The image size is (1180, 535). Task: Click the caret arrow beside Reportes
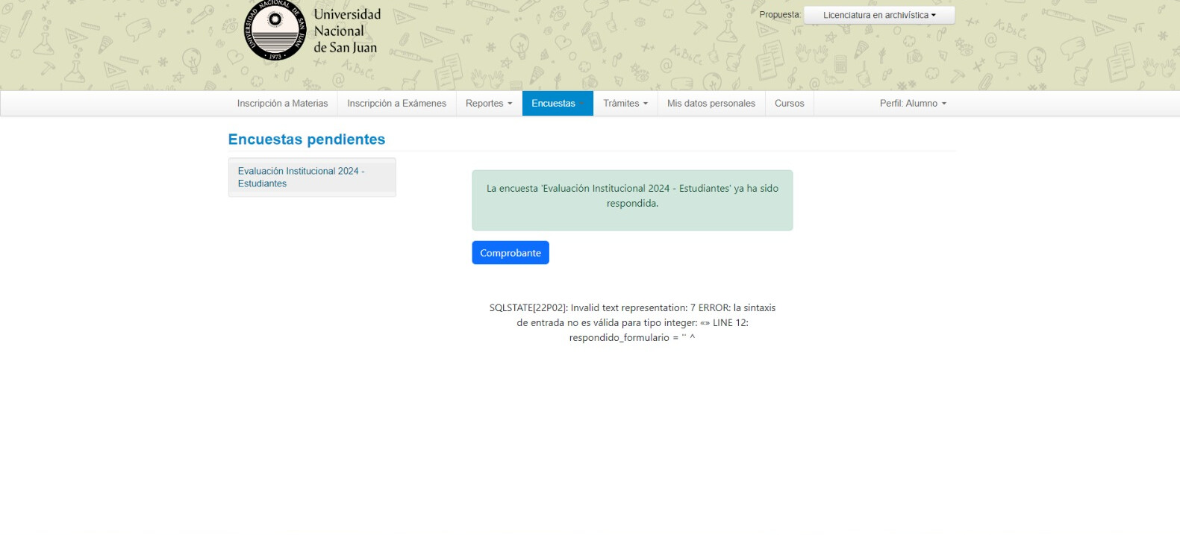510,104
